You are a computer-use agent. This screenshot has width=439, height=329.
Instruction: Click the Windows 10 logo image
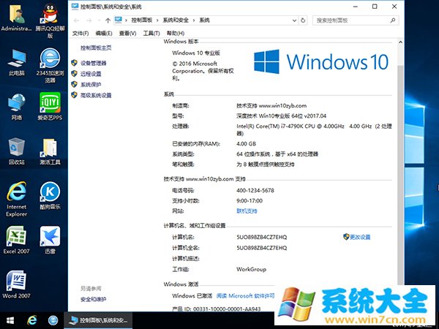[321, 61]
